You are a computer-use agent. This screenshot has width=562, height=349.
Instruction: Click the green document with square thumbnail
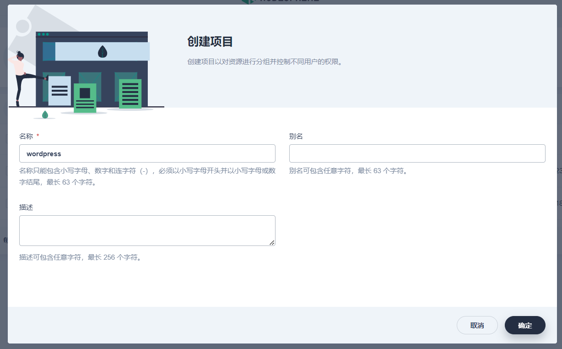[85, 98]
